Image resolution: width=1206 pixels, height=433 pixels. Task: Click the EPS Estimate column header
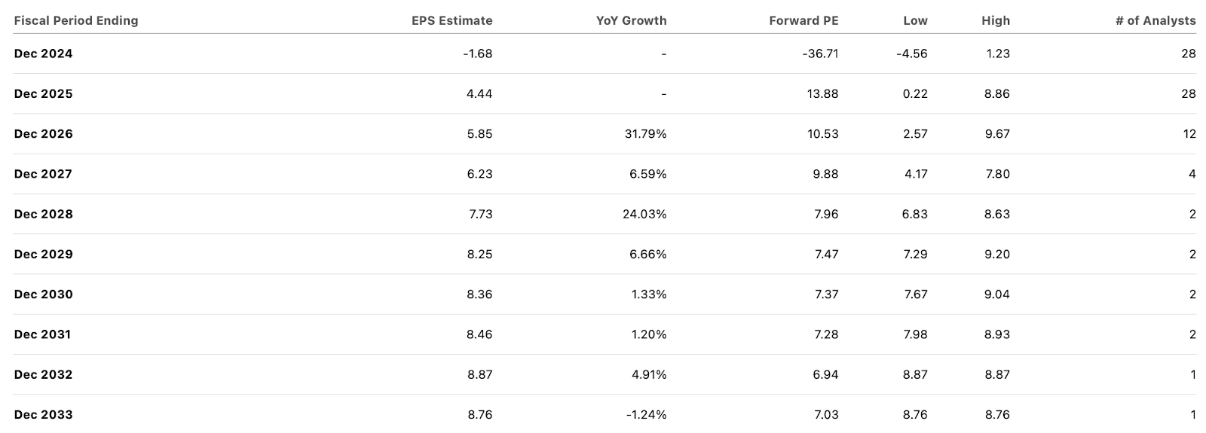451,20
